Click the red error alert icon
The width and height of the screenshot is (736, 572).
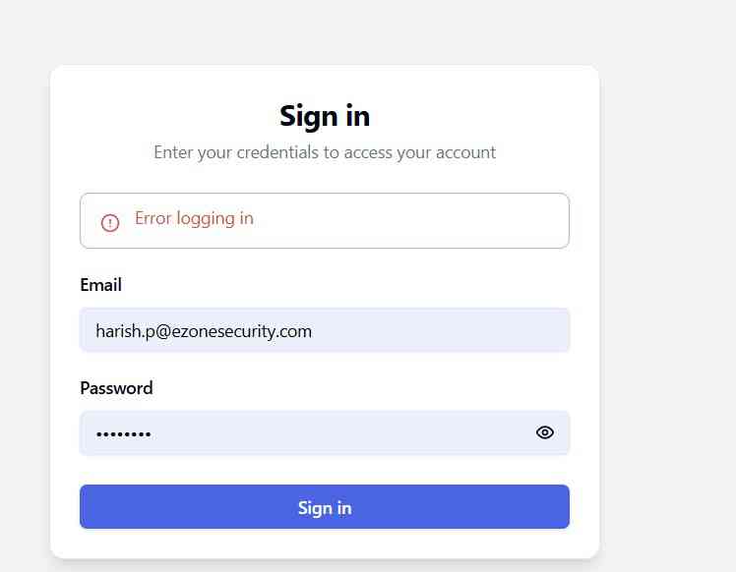pyautogui.click(x=110, y=223)
